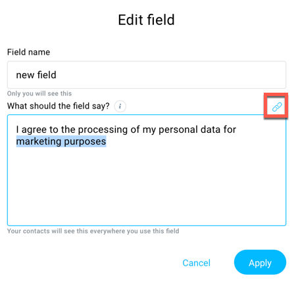Click the "Only you will see this" hint
Viewport: 296px width, 282px height.
click(x=39, y=93)
